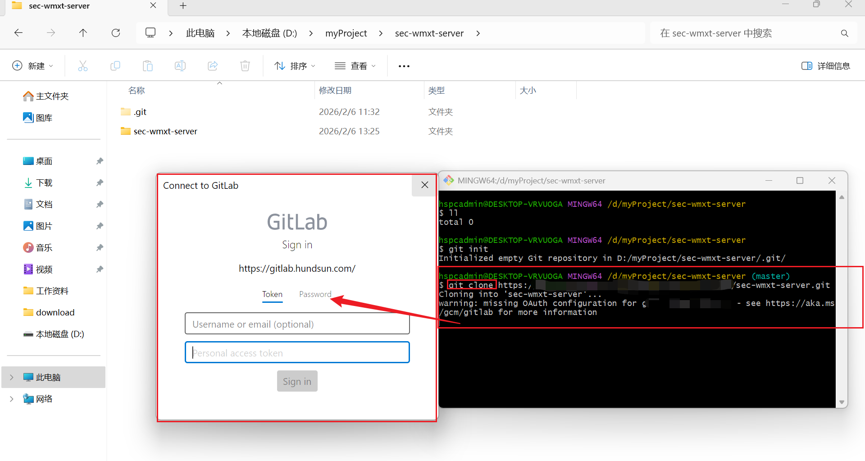Screen dimensions: 865x461
Task: Click the Delete trash icon
Action: point(245,66)
